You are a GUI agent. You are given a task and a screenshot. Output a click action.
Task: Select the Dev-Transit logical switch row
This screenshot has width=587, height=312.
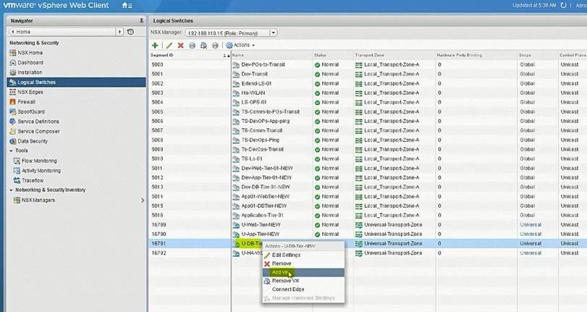click(256, 74)
